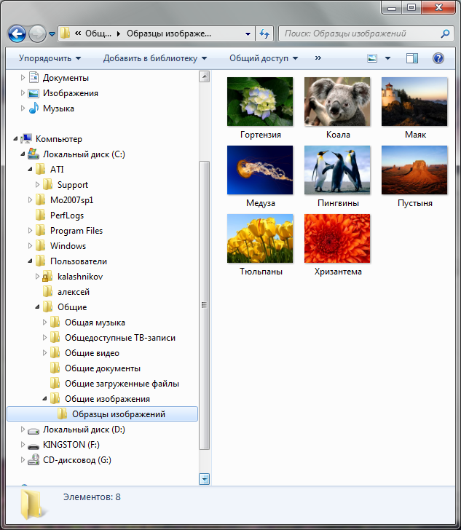Collapse the ATI folder node
This screenshot has height=530, width=461.
click(30, 170)
